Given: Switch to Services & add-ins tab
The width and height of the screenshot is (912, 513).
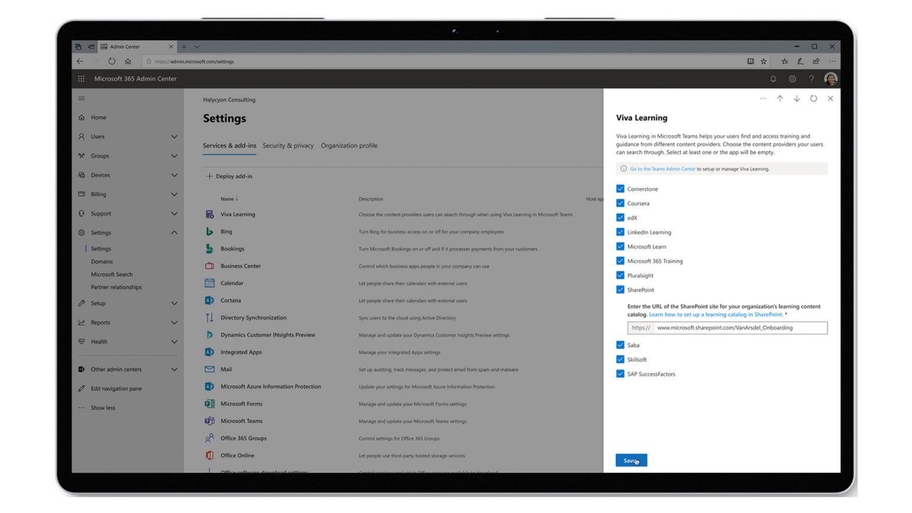Looking at the screenshot, I should [x=229, y=145].
